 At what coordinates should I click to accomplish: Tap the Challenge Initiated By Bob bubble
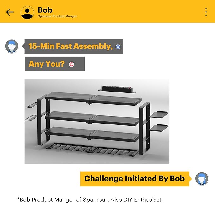(135, 179)
